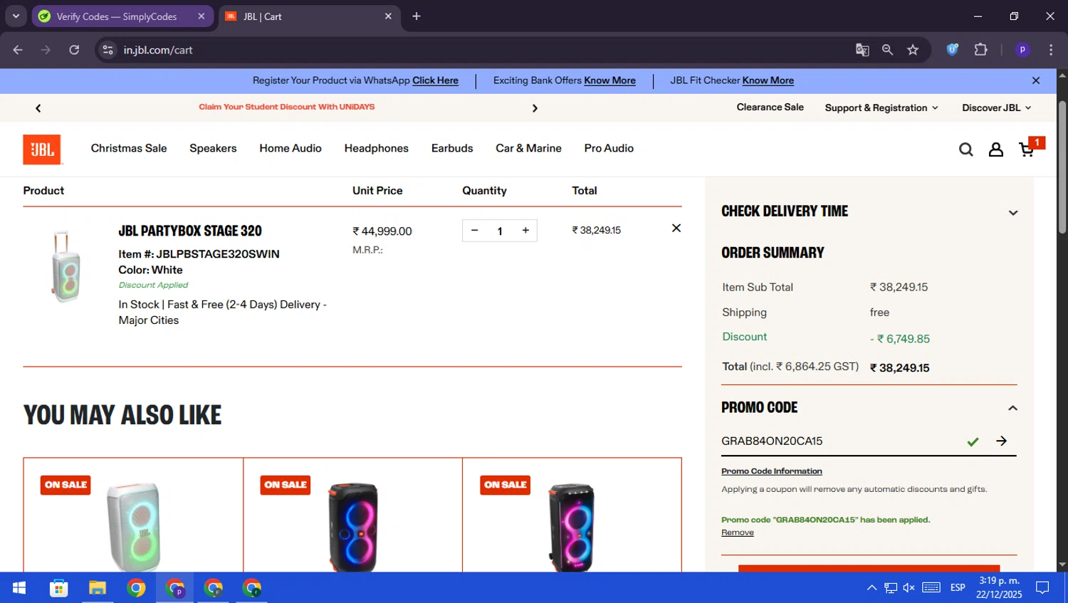Open the Home Audio menu
The width and height of the screenshot is (1068, 603).
(x=290, y=148)
